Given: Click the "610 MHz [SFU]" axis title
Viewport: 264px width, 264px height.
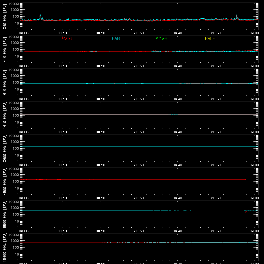Looking at the screenshot, I should pyautogui.click(x=5, y=82).
